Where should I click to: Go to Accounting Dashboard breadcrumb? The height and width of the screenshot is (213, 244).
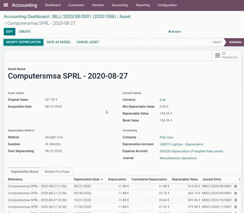pyautogui.click(x=26, y=16)
